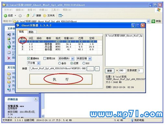This screenshot has width=165, height=125.
Task: Open the 查看(V) menu
Action: 31,10
